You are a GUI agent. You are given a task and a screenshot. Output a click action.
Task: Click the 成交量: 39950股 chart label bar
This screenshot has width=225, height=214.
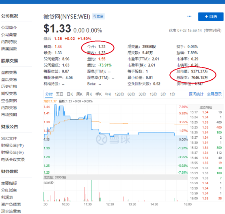point(115,177)
